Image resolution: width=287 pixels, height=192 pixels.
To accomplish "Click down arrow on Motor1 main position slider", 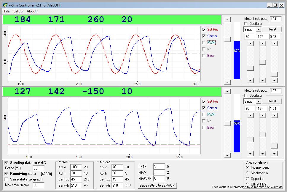I will [227, 82].
